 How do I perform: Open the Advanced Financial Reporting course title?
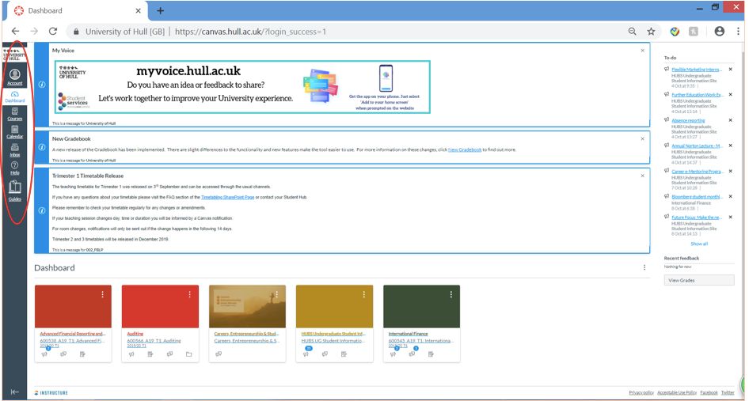tap(73, 334)
